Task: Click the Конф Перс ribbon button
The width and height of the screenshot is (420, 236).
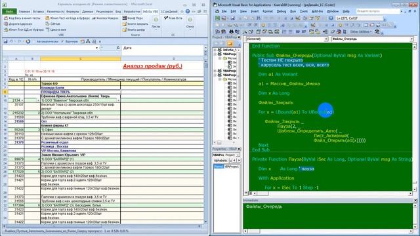Action: coord(133,18)
